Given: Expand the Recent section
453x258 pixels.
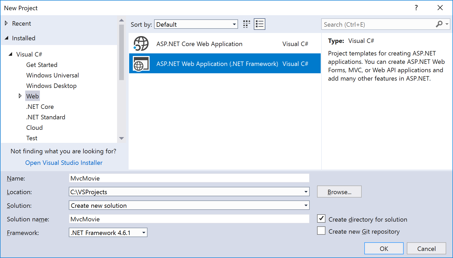Looking at the screenshot, I should point(6,23).
